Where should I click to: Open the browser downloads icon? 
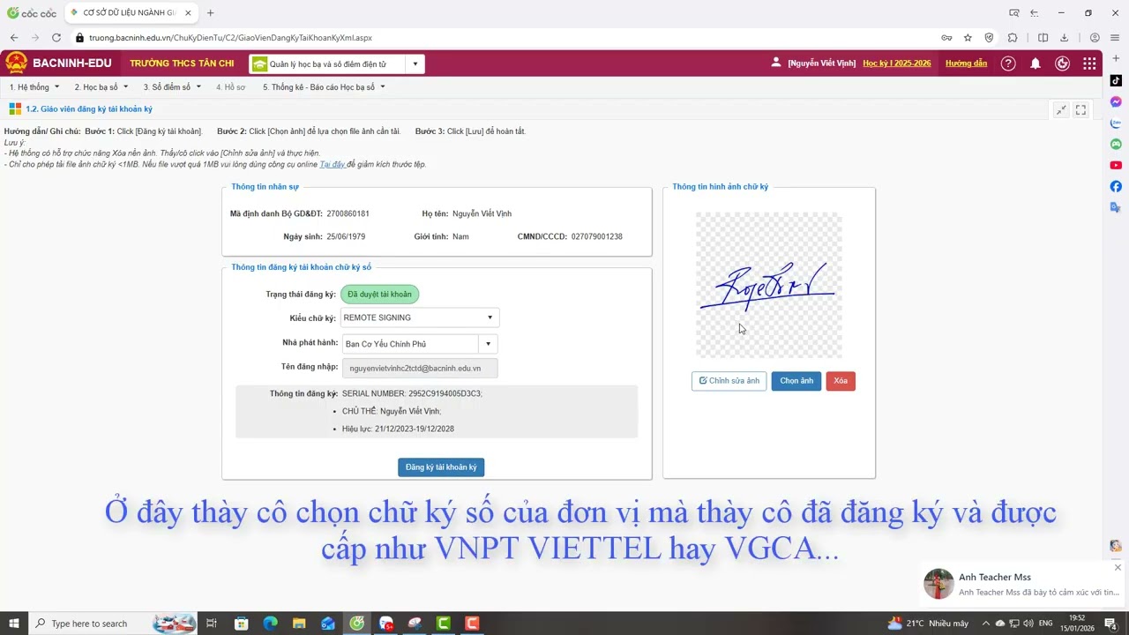tap(1064, 38)
